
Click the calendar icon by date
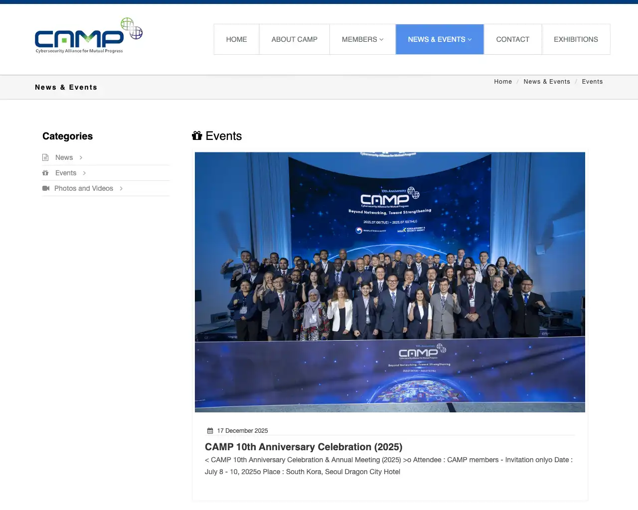click(x=210, y=431)
